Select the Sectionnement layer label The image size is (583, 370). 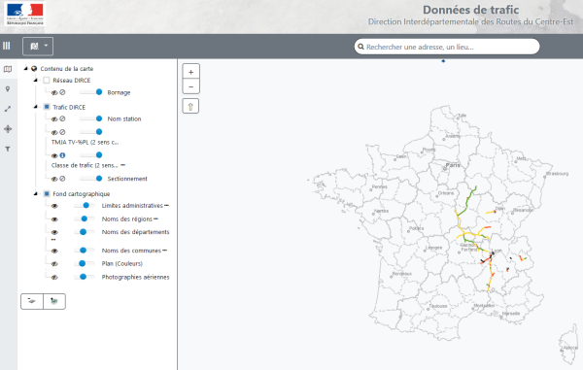[127, 179]
